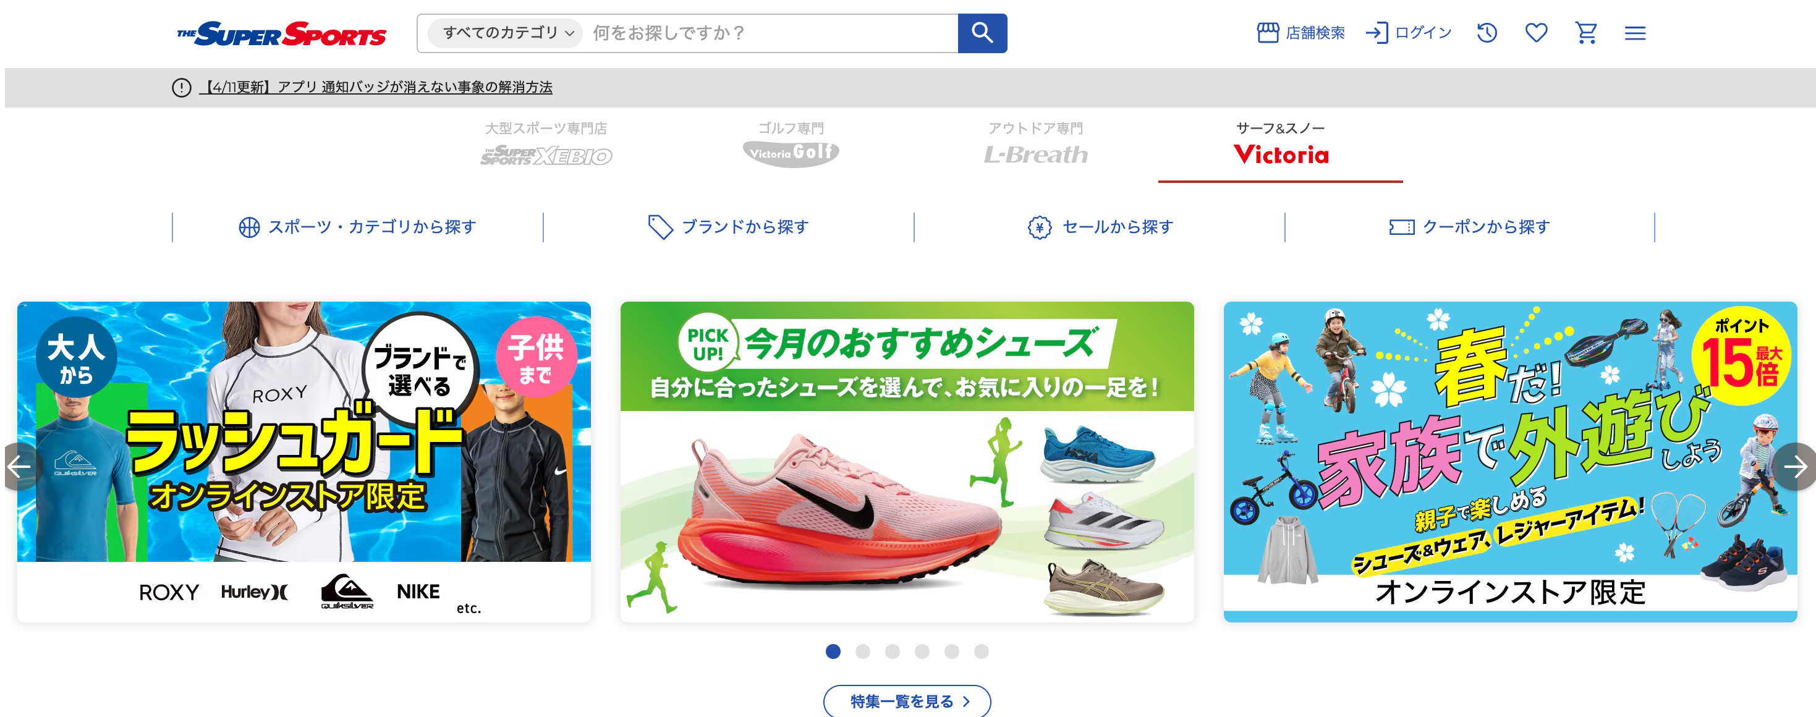The height and width of the screenshot is (717, 1816).
Task: Select the second carousel pagination dot
Action: coord(862,651)
